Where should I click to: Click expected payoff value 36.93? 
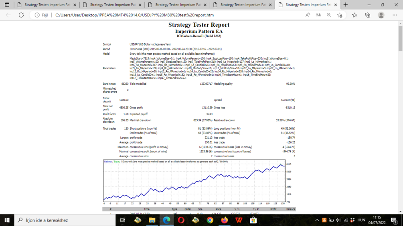click(x=209, y=114)
